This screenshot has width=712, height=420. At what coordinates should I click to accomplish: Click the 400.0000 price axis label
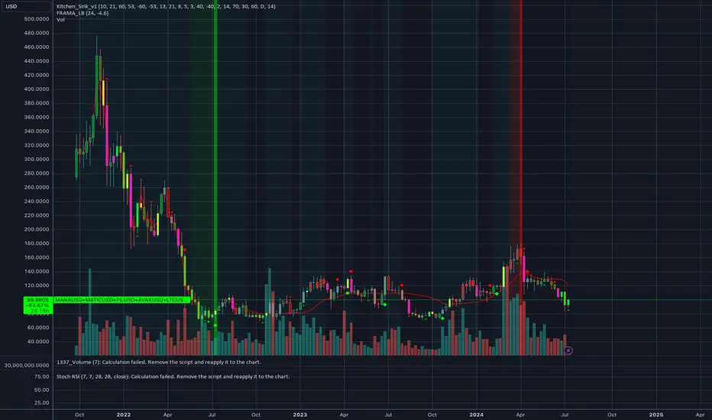point(37,89)
